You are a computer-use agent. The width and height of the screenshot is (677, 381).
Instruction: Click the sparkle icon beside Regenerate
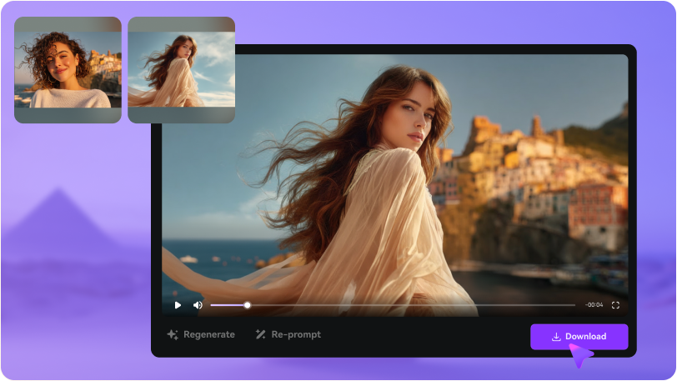click(173, 334)
